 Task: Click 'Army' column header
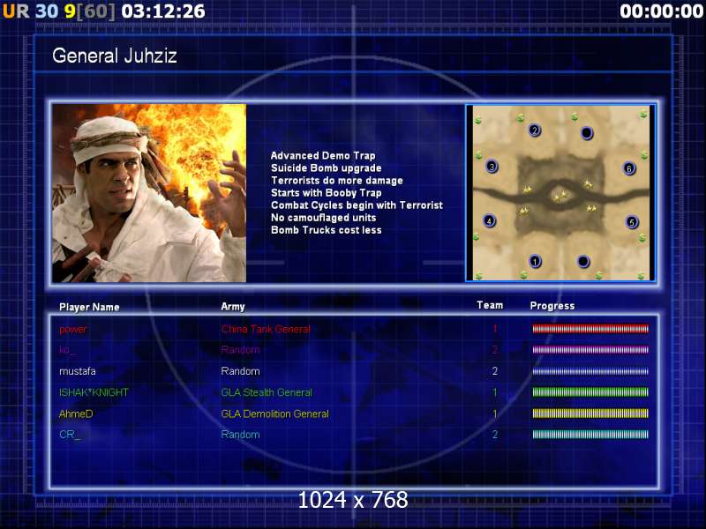click(x=233, y=307)
